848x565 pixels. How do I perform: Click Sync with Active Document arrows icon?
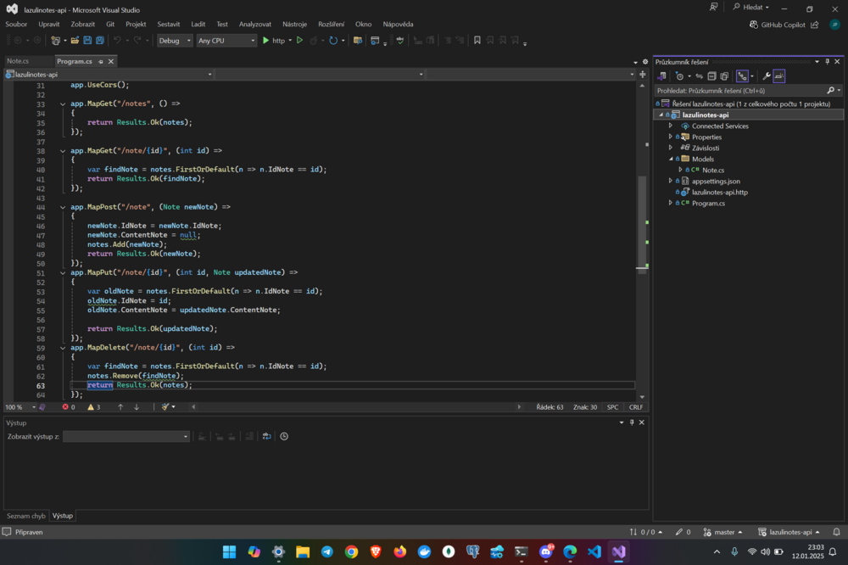coord(700,76)
